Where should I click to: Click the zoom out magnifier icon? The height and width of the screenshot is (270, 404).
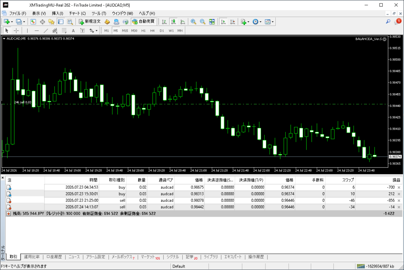tap(202, 22)
